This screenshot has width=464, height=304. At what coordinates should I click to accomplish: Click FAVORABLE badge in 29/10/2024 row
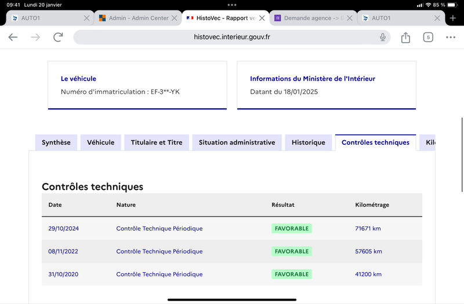point(292,228)
